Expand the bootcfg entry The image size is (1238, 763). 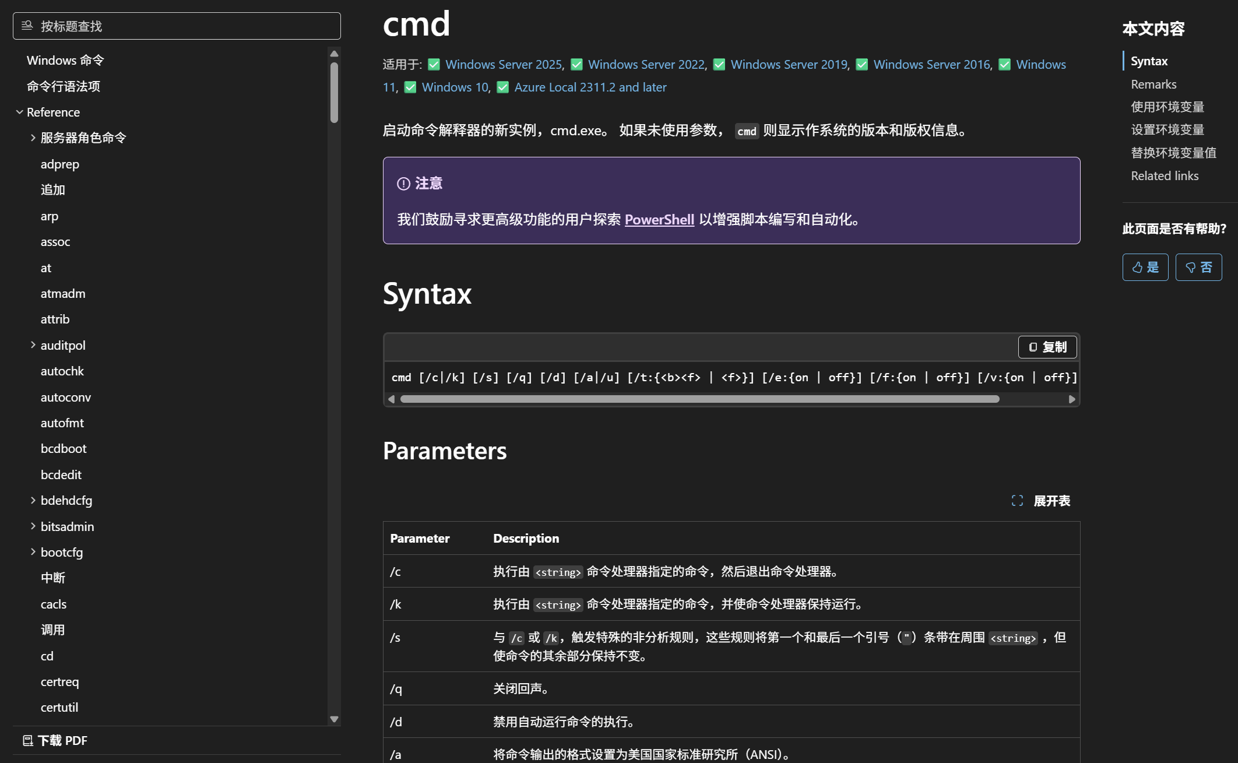point(33,552)
